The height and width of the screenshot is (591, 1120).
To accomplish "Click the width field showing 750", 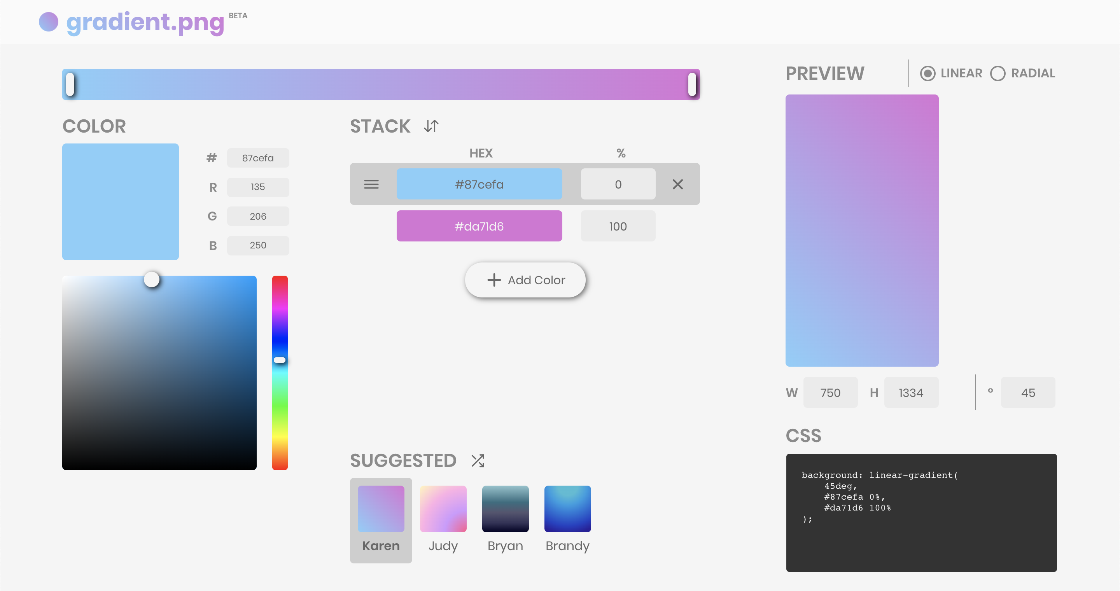I will click(830, 392).
